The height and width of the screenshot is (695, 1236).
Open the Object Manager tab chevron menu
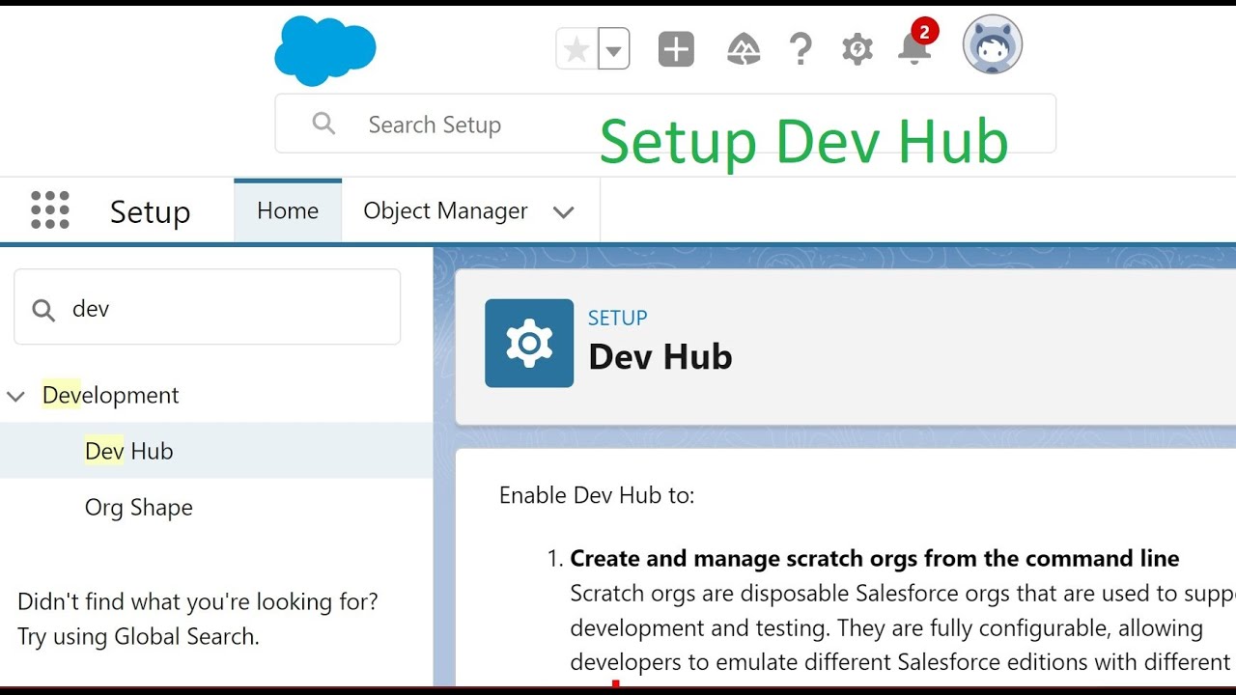point(564,212)
